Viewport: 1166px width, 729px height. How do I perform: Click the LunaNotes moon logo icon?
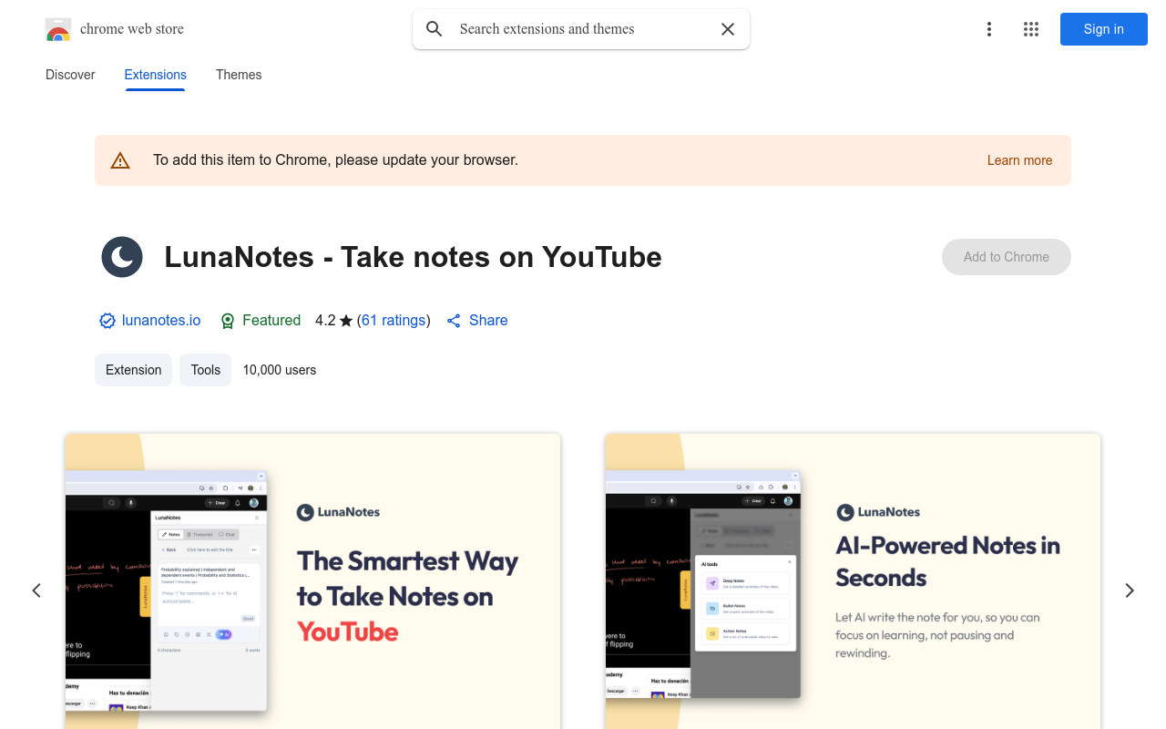point(122,257)
